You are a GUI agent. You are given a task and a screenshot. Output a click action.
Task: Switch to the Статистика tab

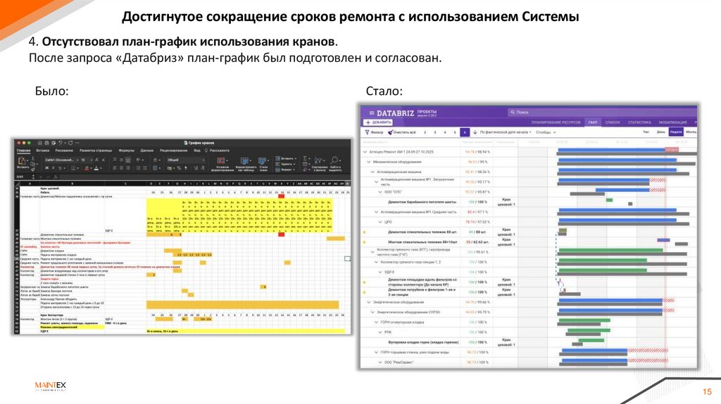639,122
